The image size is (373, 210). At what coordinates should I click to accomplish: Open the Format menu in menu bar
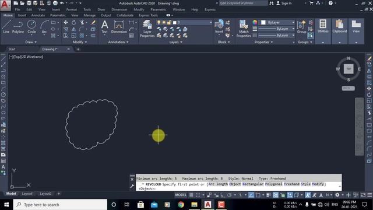[71, 9]
